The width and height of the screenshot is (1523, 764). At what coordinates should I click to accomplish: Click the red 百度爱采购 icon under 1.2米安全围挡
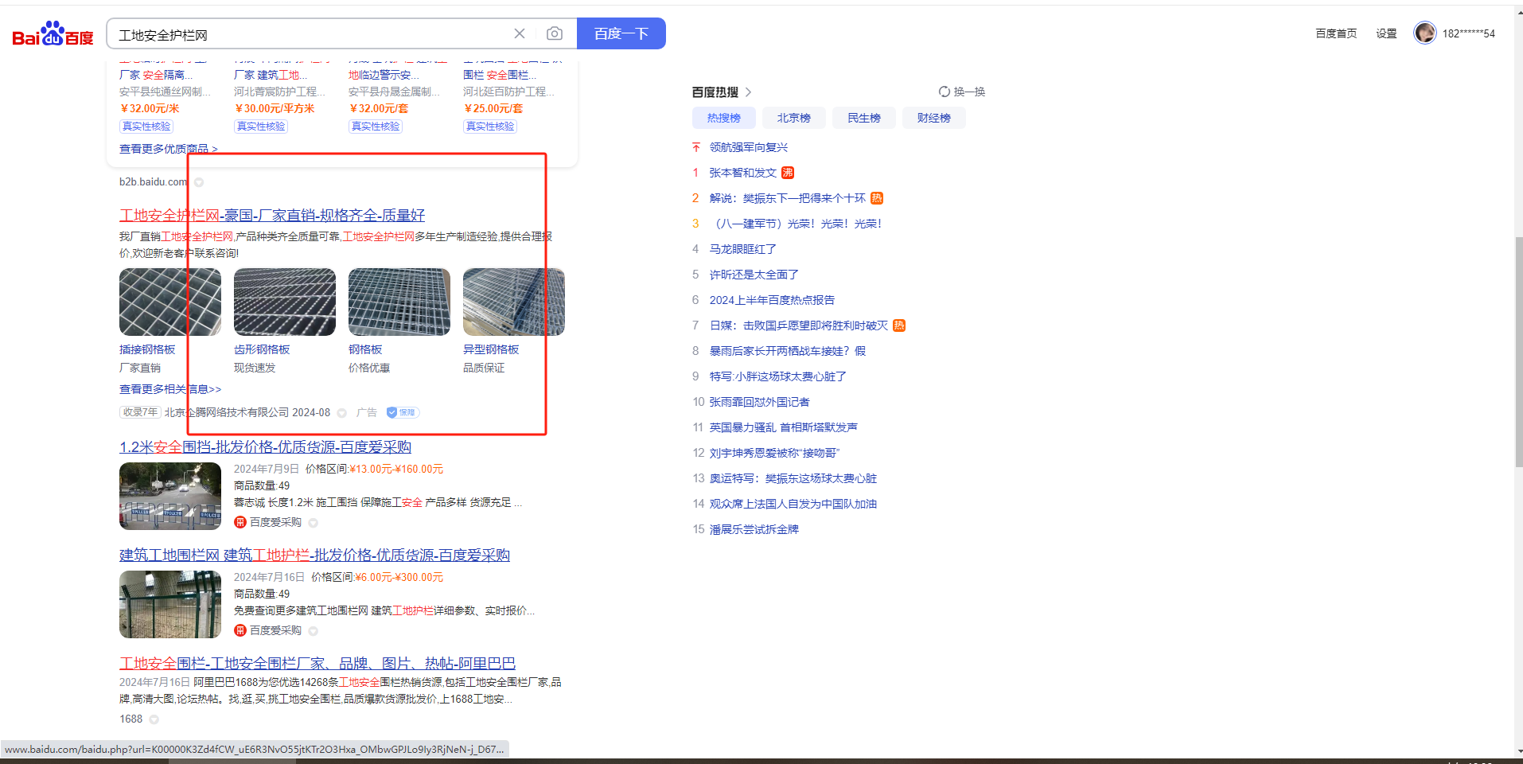point(240,522)
